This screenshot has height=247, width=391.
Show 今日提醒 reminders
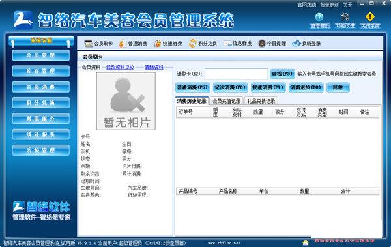(x=272, y=44)
